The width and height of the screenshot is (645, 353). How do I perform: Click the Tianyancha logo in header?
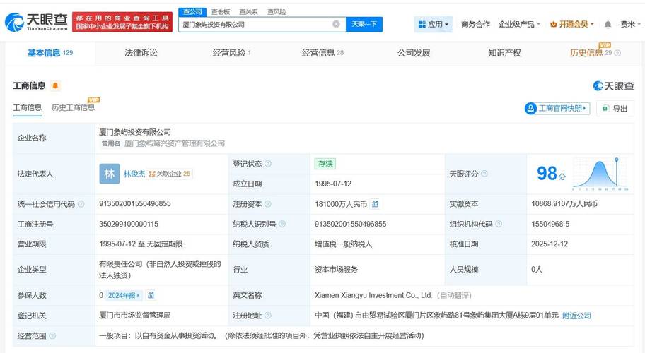pos(37,23)
